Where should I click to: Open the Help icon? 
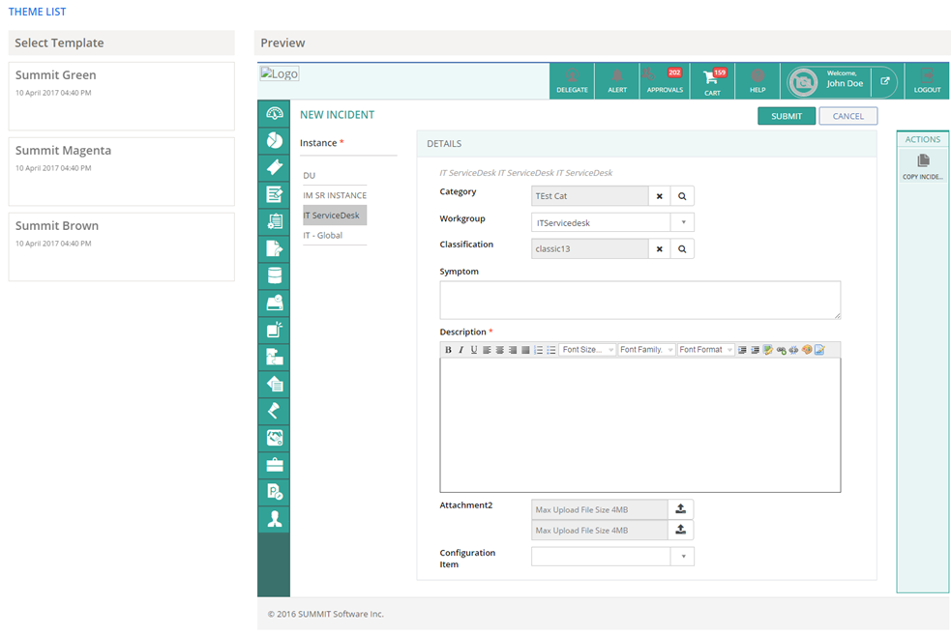tap(758, 79)
